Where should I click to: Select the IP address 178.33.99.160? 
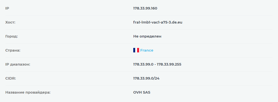pyautogui.click(x=145, y=8)
